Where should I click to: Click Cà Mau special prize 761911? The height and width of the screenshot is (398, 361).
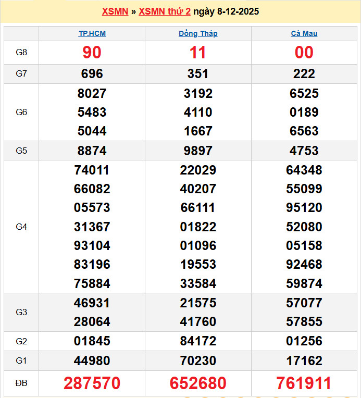click(x=304, y=383)
